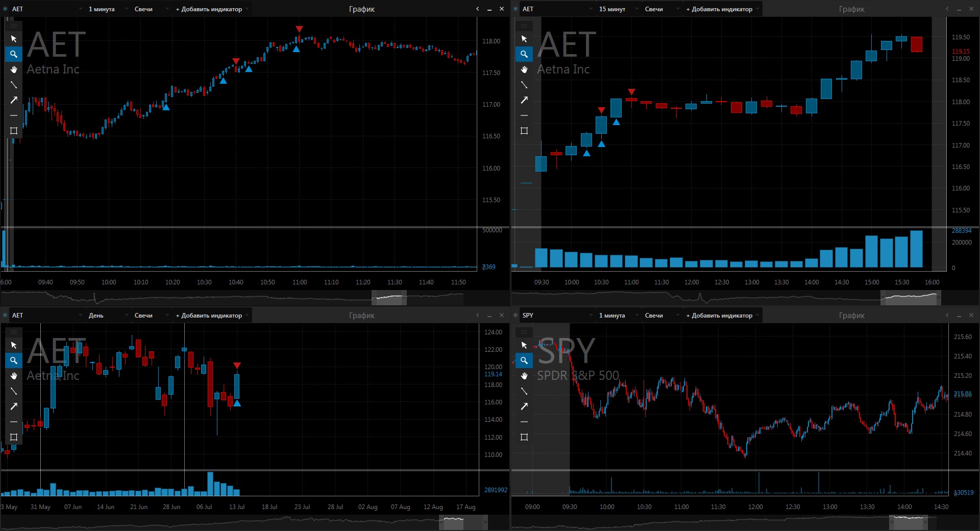Select rectangle tool in AET 1-minute chart
Viewport: 980px width, 531px height.
pos(14,131)
